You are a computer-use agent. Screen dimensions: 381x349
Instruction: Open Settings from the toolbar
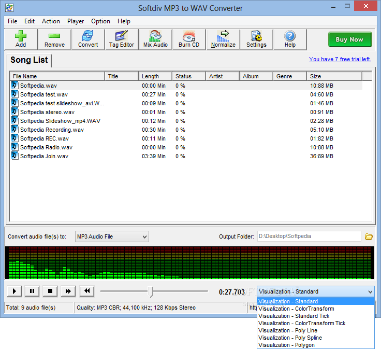pos(256,39)
